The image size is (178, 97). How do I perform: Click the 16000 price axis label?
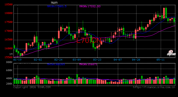pyautogui.click(x=9, y=48)
